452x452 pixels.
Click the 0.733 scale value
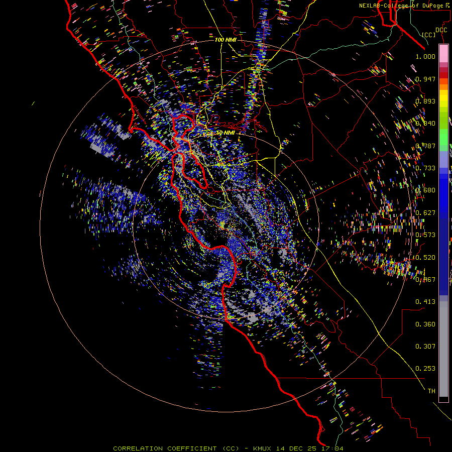pyautogui.click(x=425, y=168)
